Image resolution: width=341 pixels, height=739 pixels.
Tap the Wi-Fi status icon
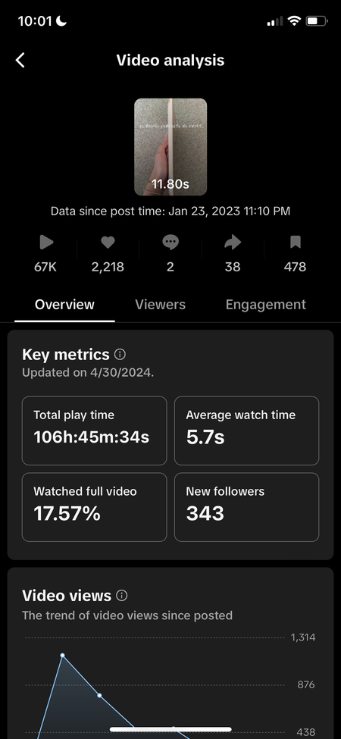[294, 20]
